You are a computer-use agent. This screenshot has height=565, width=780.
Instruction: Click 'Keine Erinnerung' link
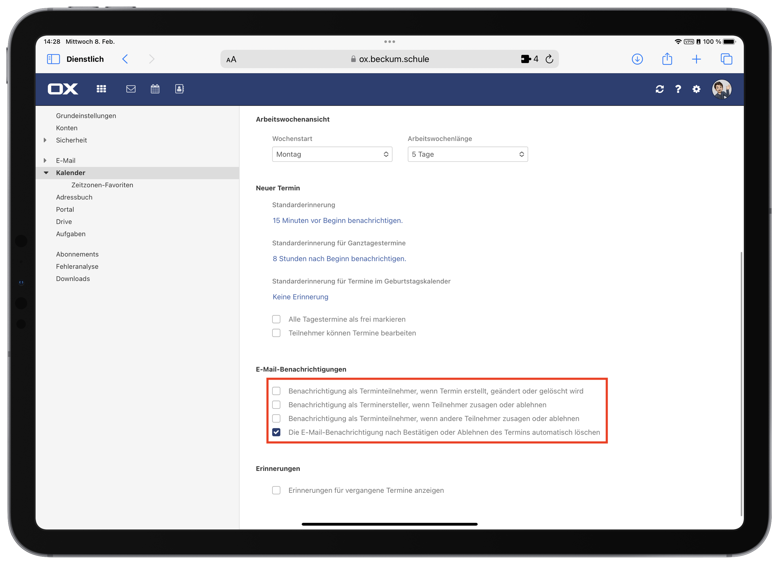coord(300,297)
